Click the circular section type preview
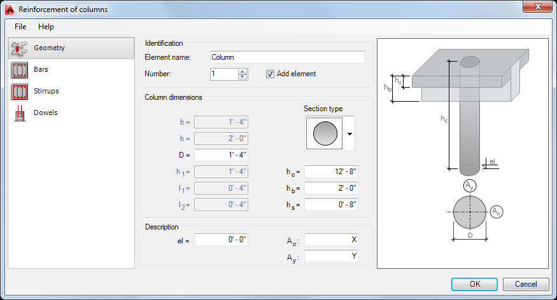The image size is (557, 300). [325, 134]
